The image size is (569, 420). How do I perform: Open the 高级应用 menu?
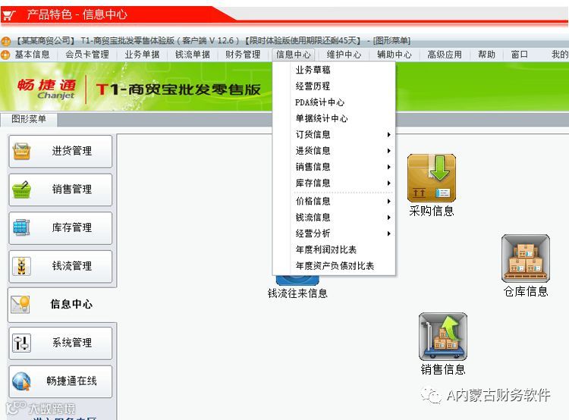pos(445,55)
